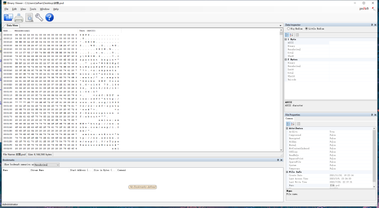Open the File menu
The width and height of the screenshot is (379, 208).
click(6, 9)
